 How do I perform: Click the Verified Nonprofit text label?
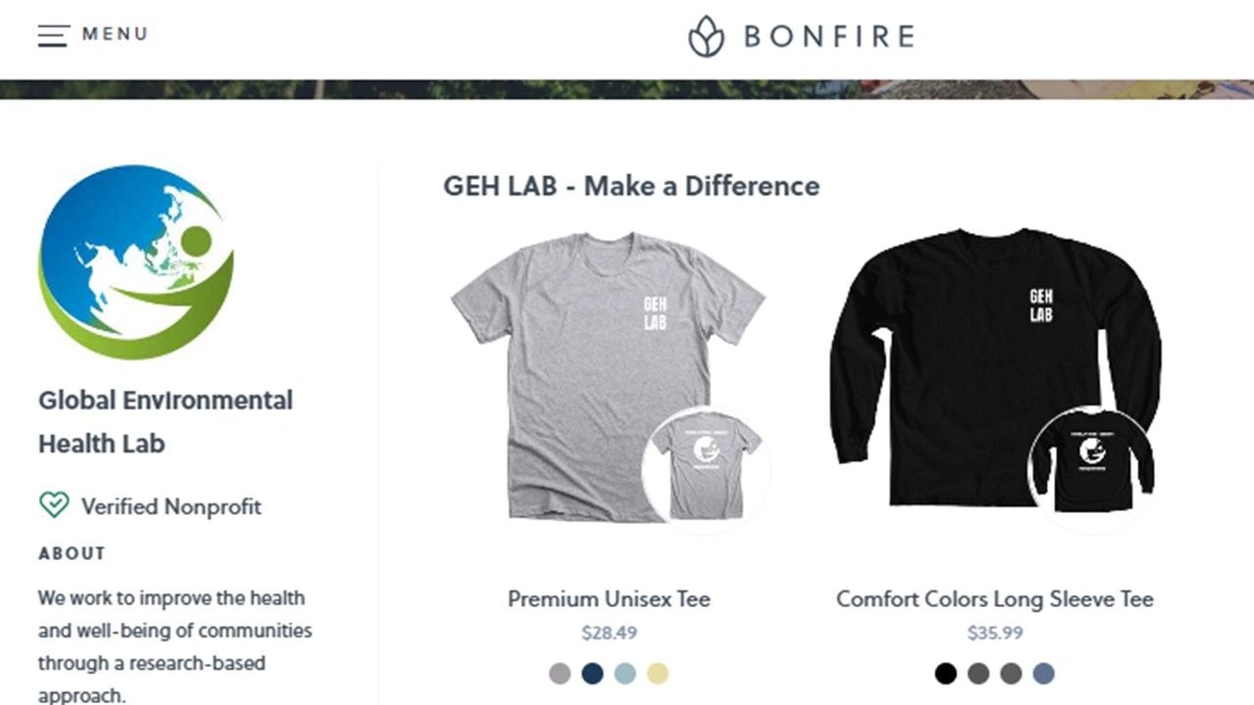(x=171, y=506)
